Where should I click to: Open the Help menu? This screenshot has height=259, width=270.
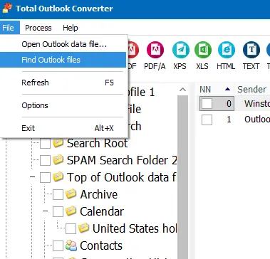(x=71, y=28)
